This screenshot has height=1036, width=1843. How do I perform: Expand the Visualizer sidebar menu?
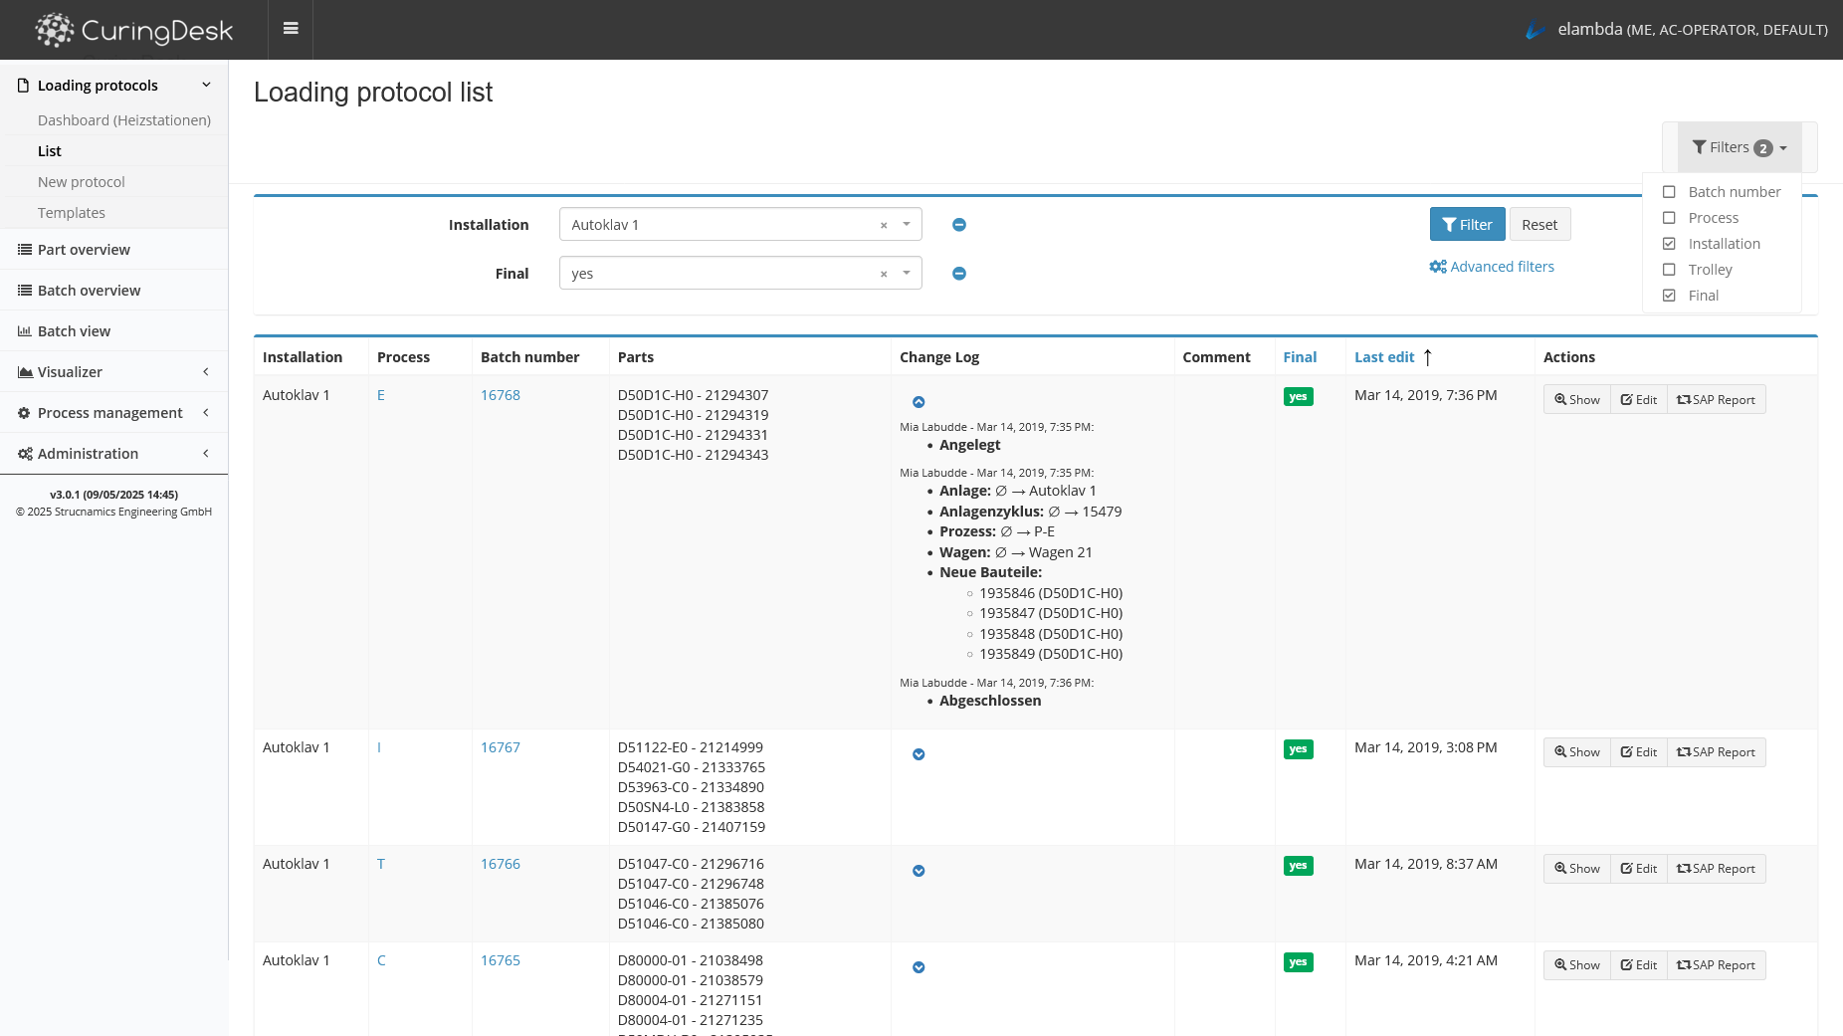point(113,372)
